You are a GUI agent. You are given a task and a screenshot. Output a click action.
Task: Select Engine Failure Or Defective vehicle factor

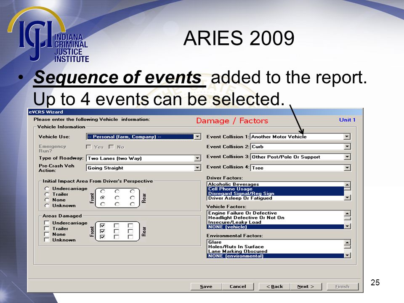pyautogui.click(x=275, y=213)
